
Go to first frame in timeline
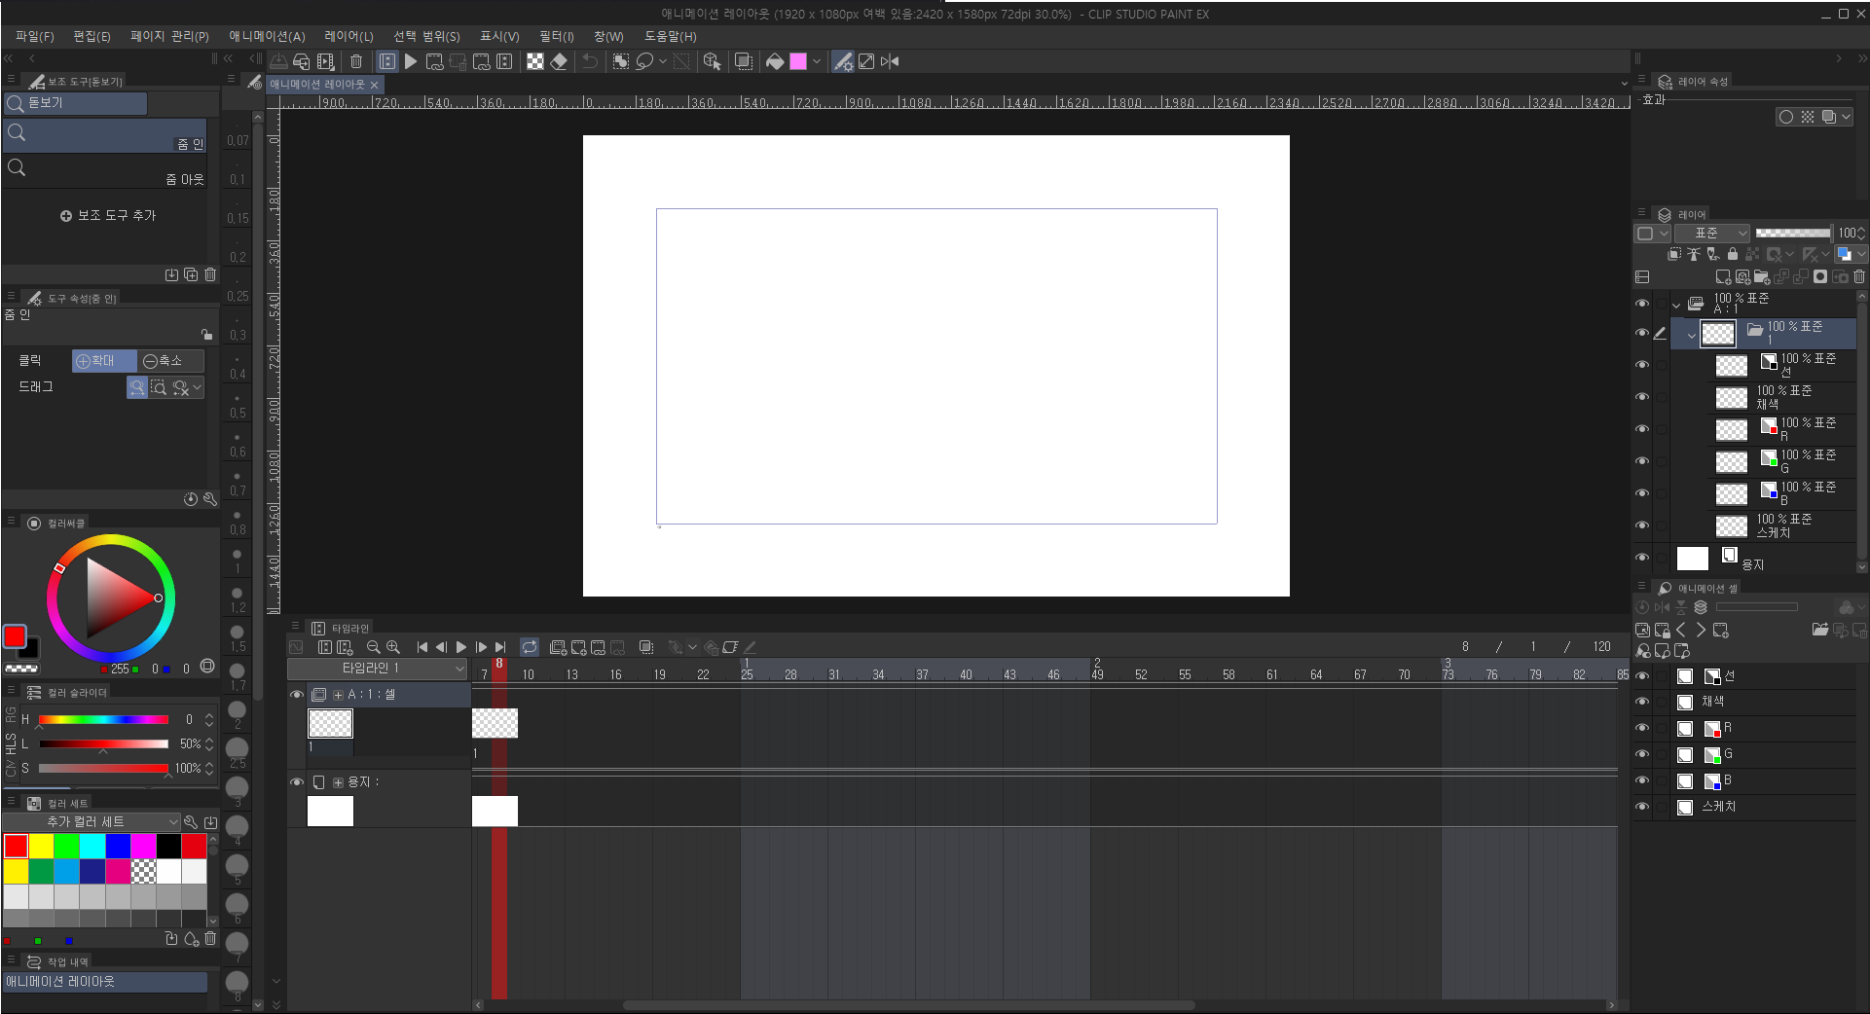pyautogui.click(x=422, y=647)
